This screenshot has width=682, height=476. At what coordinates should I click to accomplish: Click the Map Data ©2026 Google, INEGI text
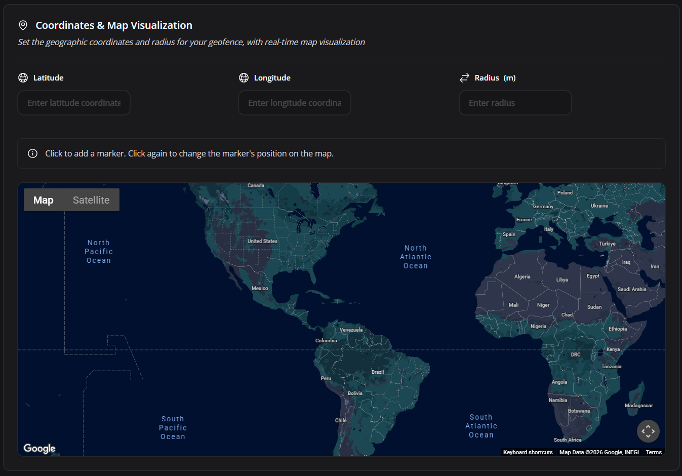pos(599,452)
